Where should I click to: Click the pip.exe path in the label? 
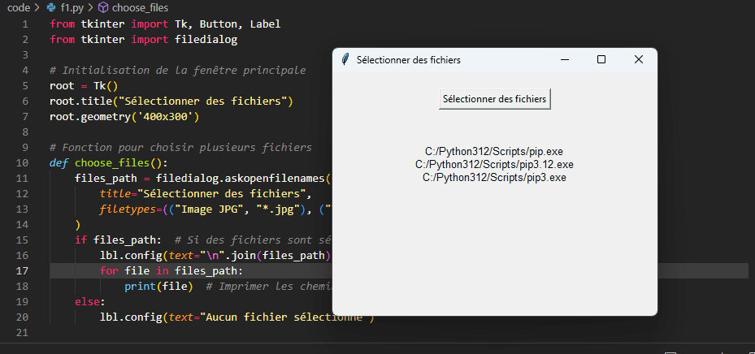(x=494, y=151)
